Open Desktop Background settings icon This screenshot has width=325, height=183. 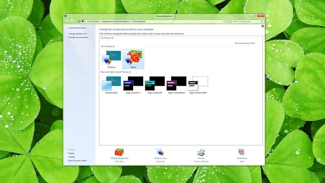(x=119, y=152)
